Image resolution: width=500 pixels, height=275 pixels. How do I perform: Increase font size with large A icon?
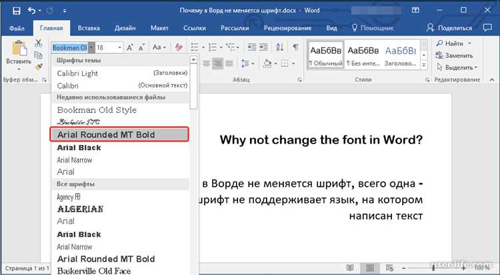pos(130,47)
